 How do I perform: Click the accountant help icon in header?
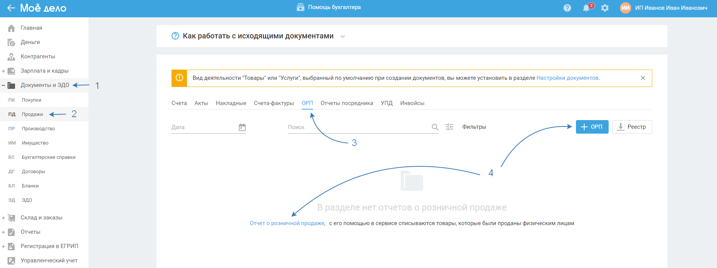301,7
